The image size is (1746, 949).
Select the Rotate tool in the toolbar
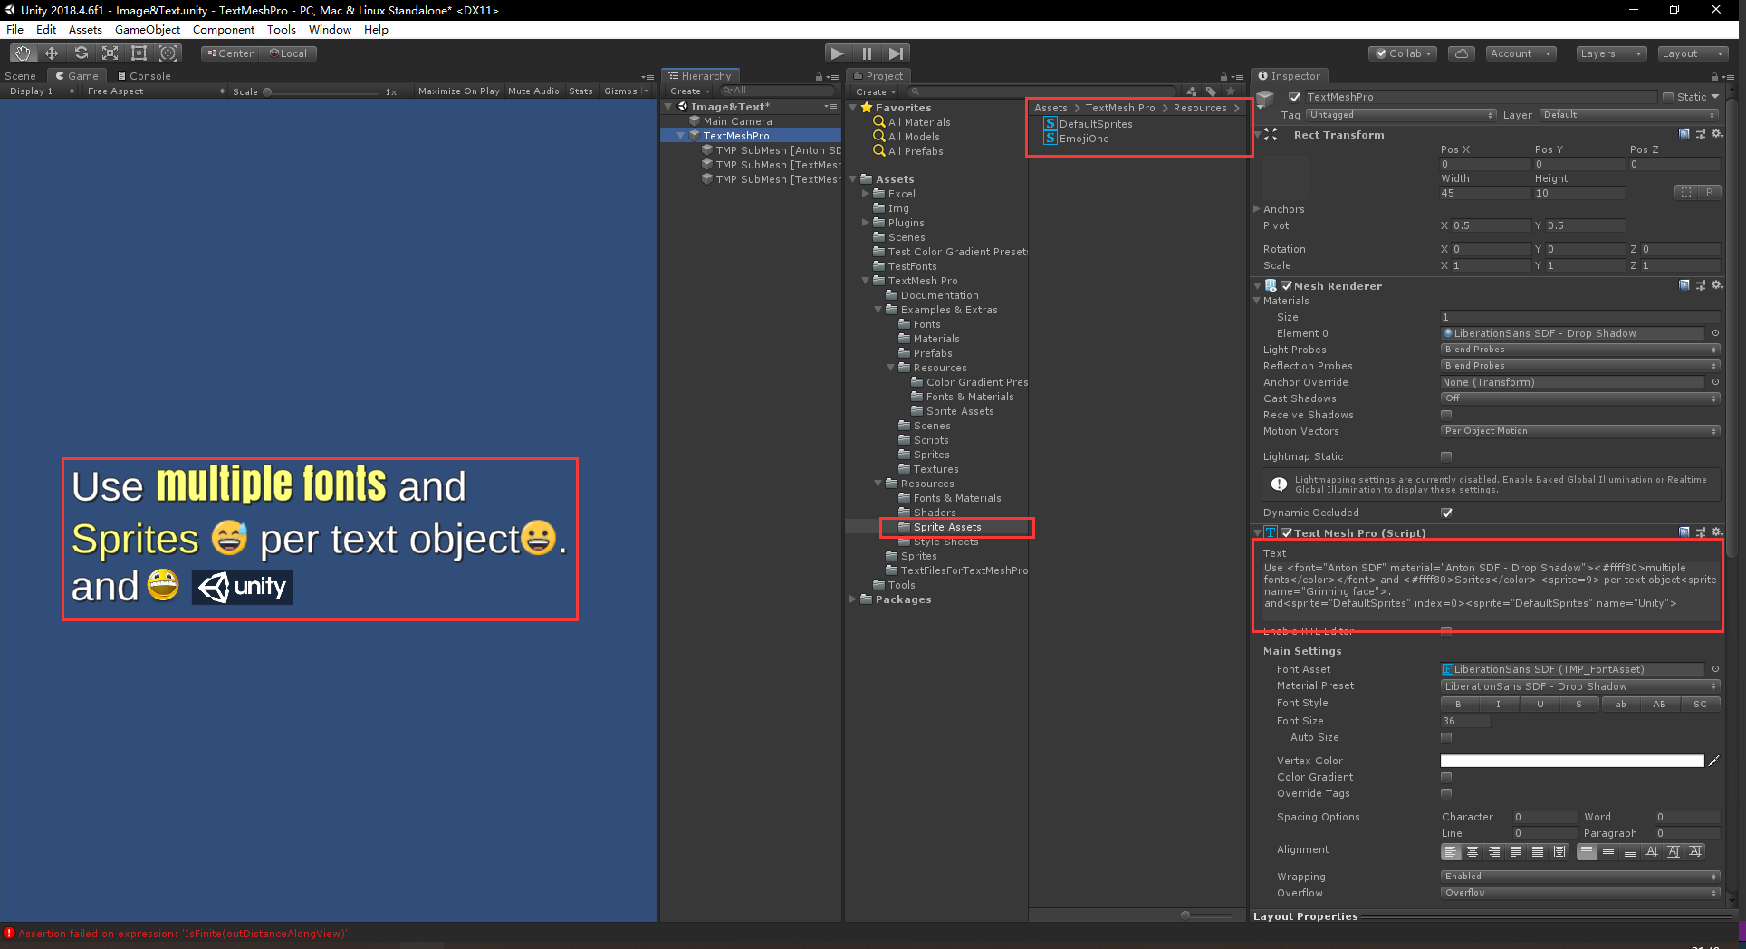[81, 53]
